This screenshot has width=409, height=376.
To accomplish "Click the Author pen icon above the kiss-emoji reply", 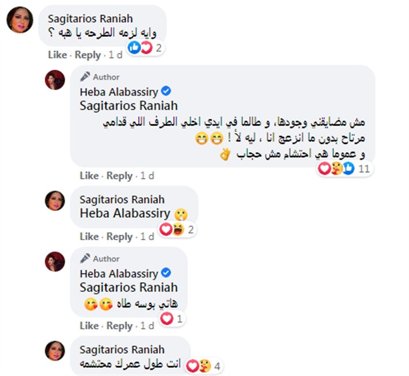I will (85, 259).
